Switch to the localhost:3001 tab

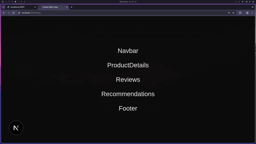pyautogui.click(x=19, y=7)
